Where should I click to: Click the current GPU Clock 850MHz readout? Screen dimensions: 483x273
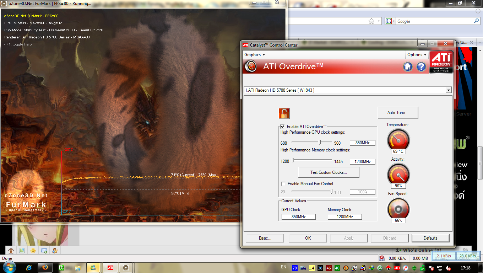tap(299, 217)
